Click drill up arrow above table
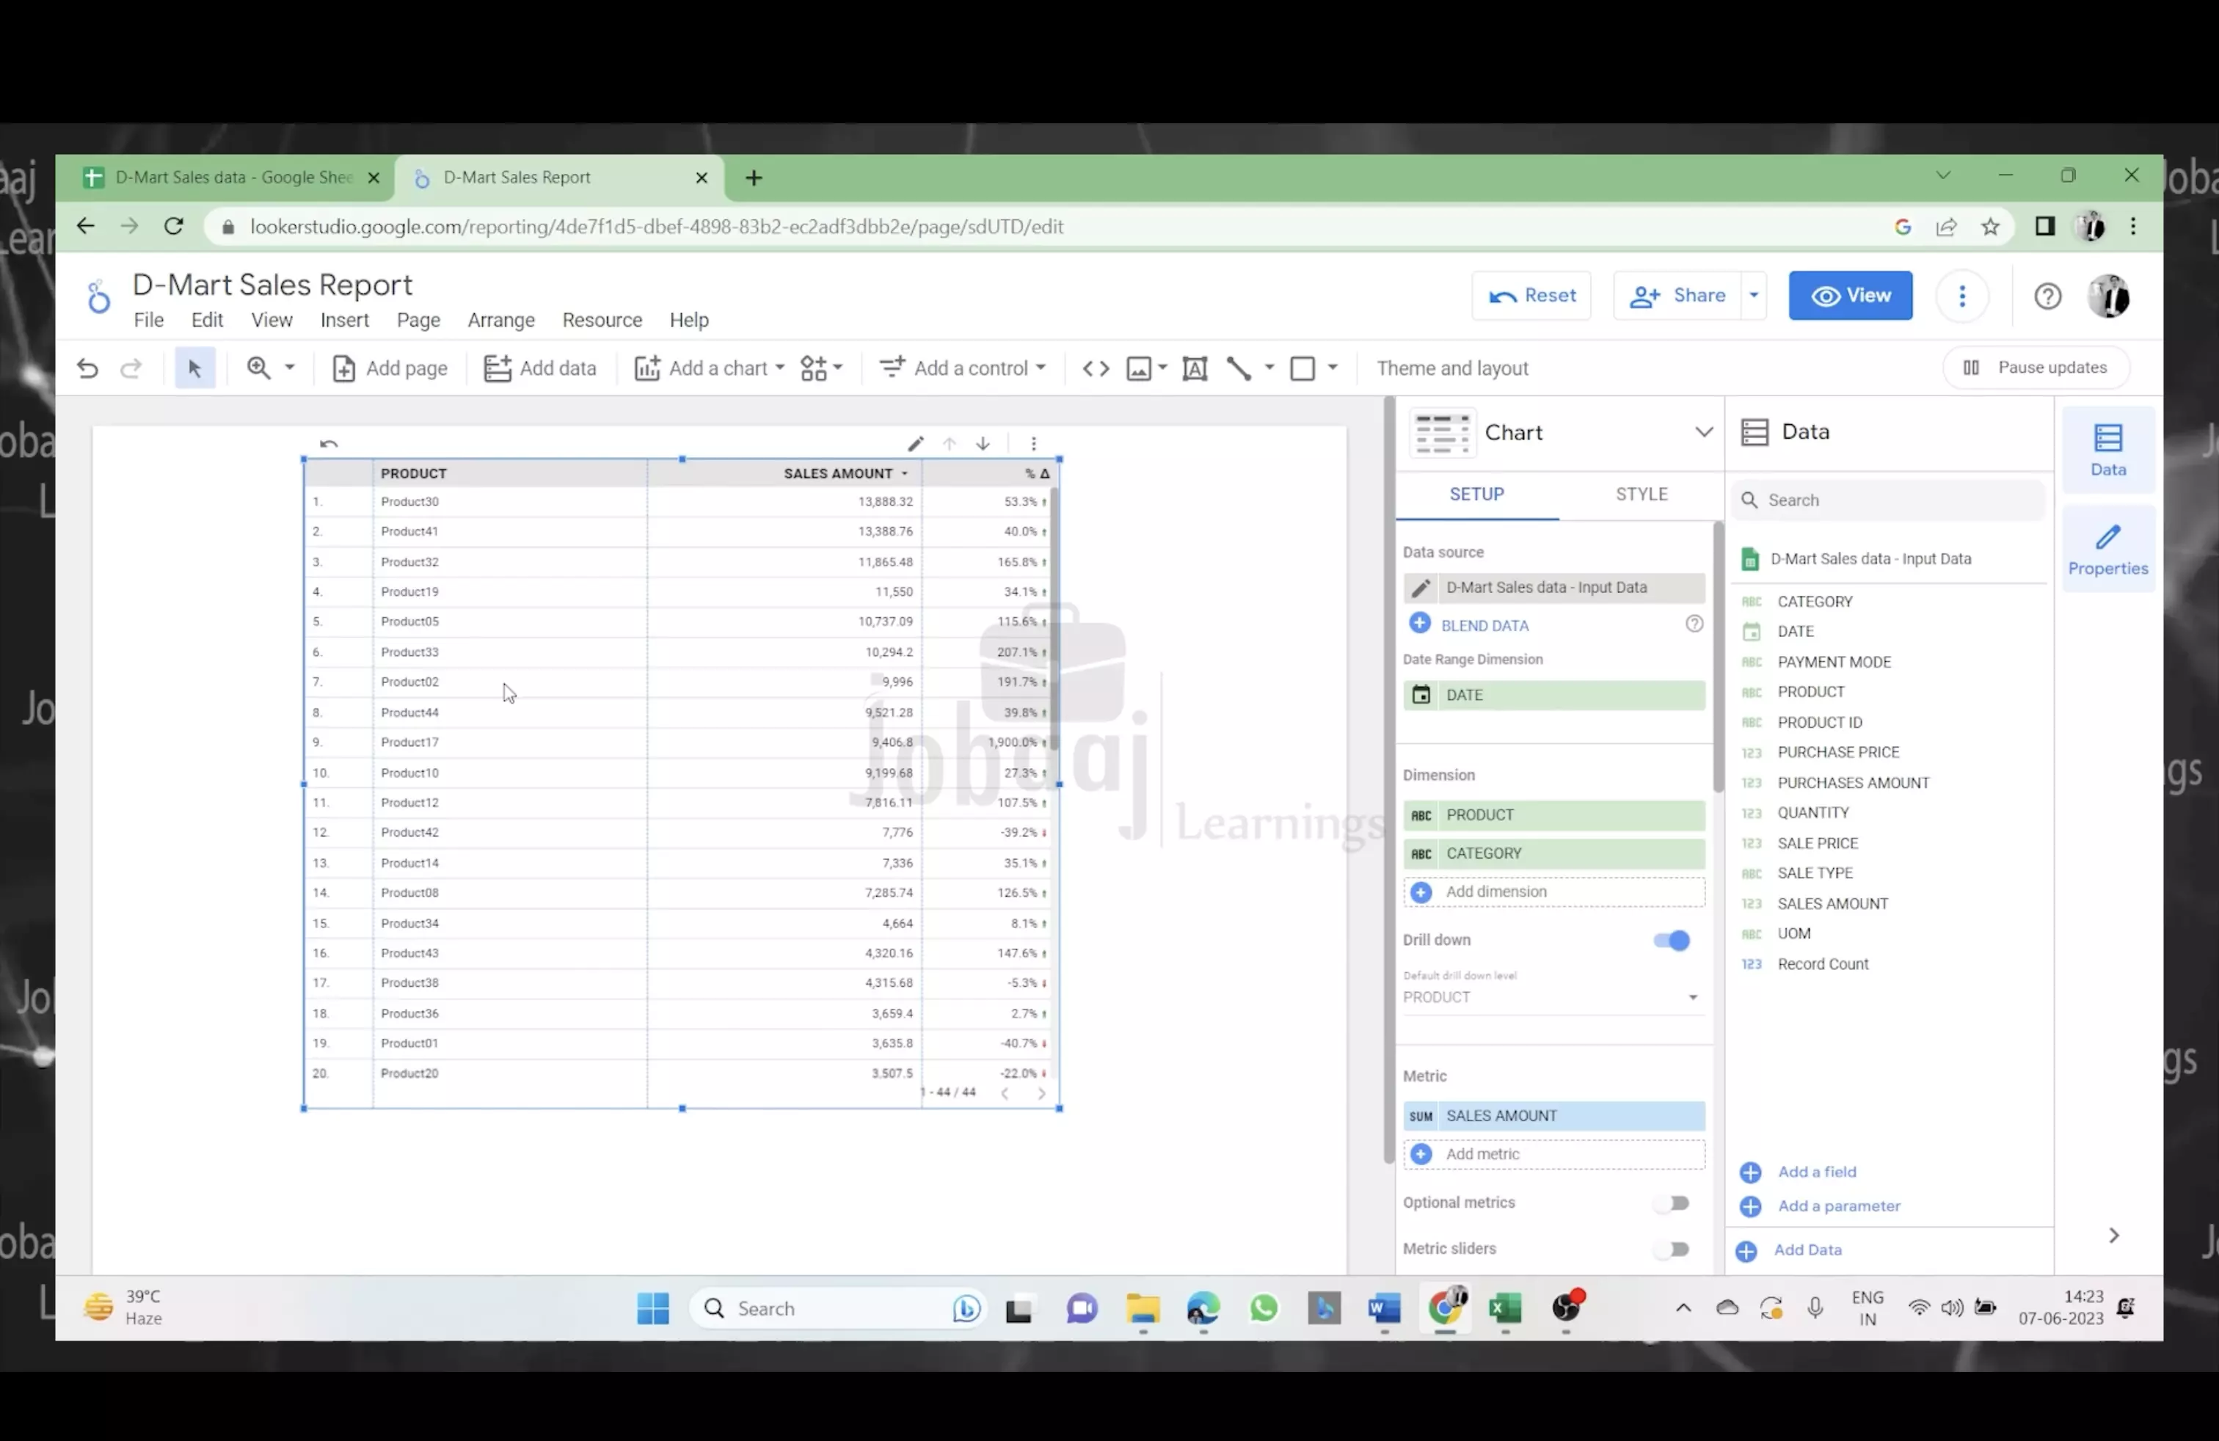 pyautogui.click(x=949, y=444)
